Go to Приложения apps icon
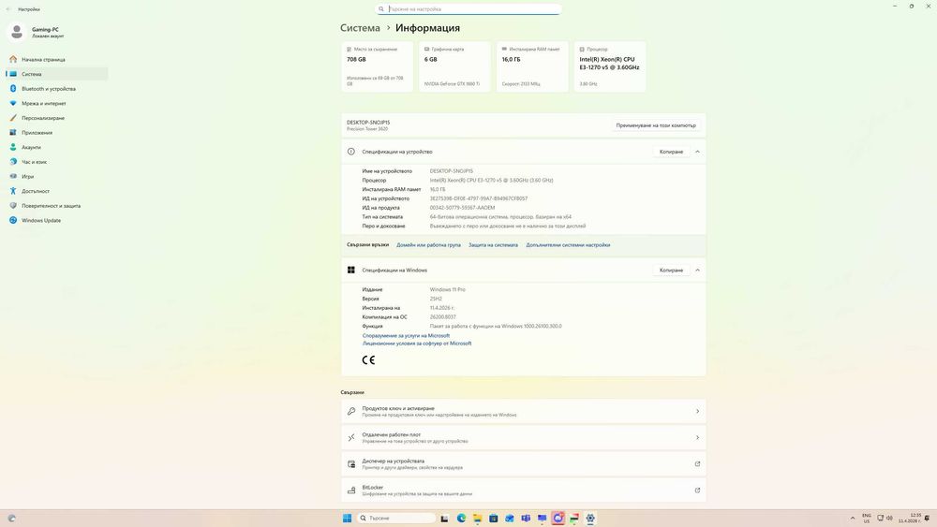 tap(13, 133)
